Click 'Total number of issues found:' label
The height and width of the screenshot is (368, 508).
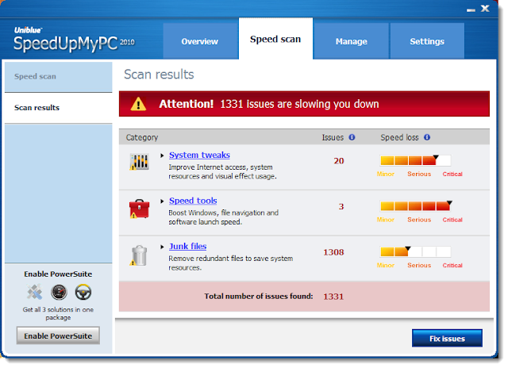[x=259, y=296]
